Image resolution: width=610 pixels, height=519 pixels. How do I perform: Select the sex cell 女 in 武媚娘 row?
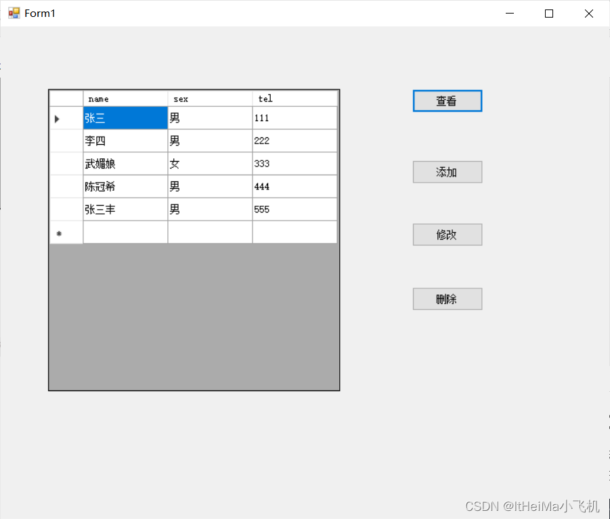(x=210, y=164)
